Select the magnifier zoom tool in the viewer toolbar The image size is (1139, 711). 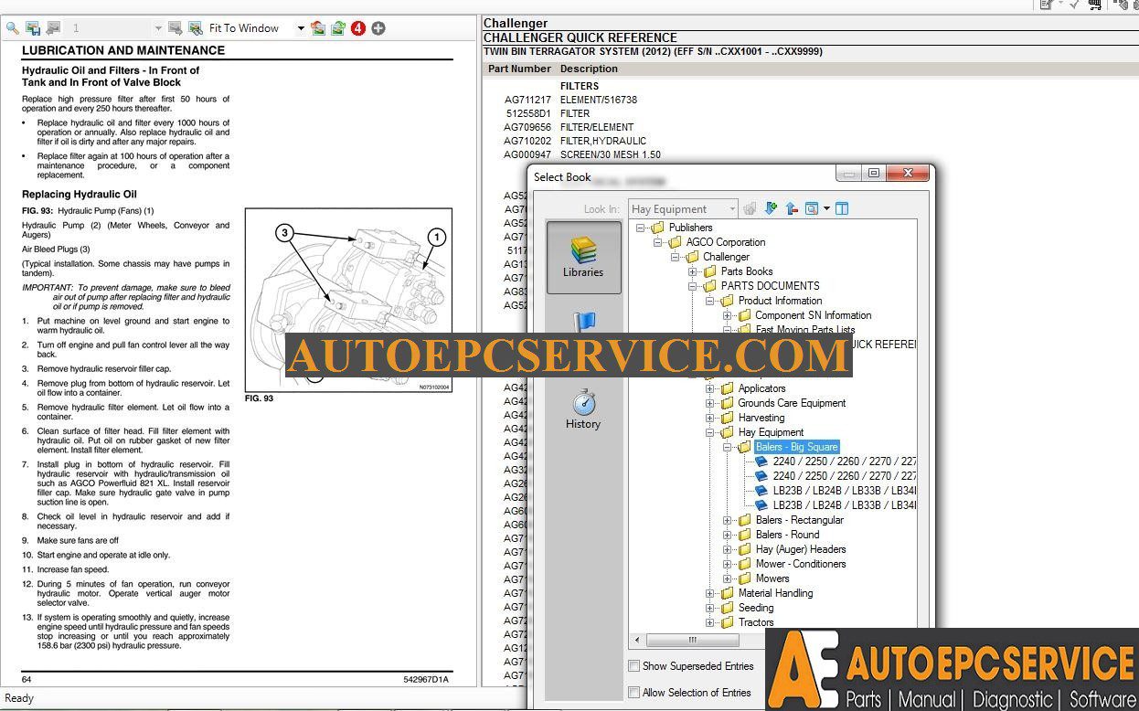point(12,28)
